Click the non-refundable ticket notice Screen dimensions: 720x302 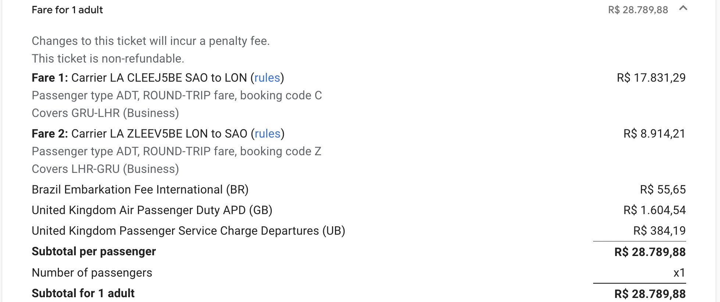108,58
